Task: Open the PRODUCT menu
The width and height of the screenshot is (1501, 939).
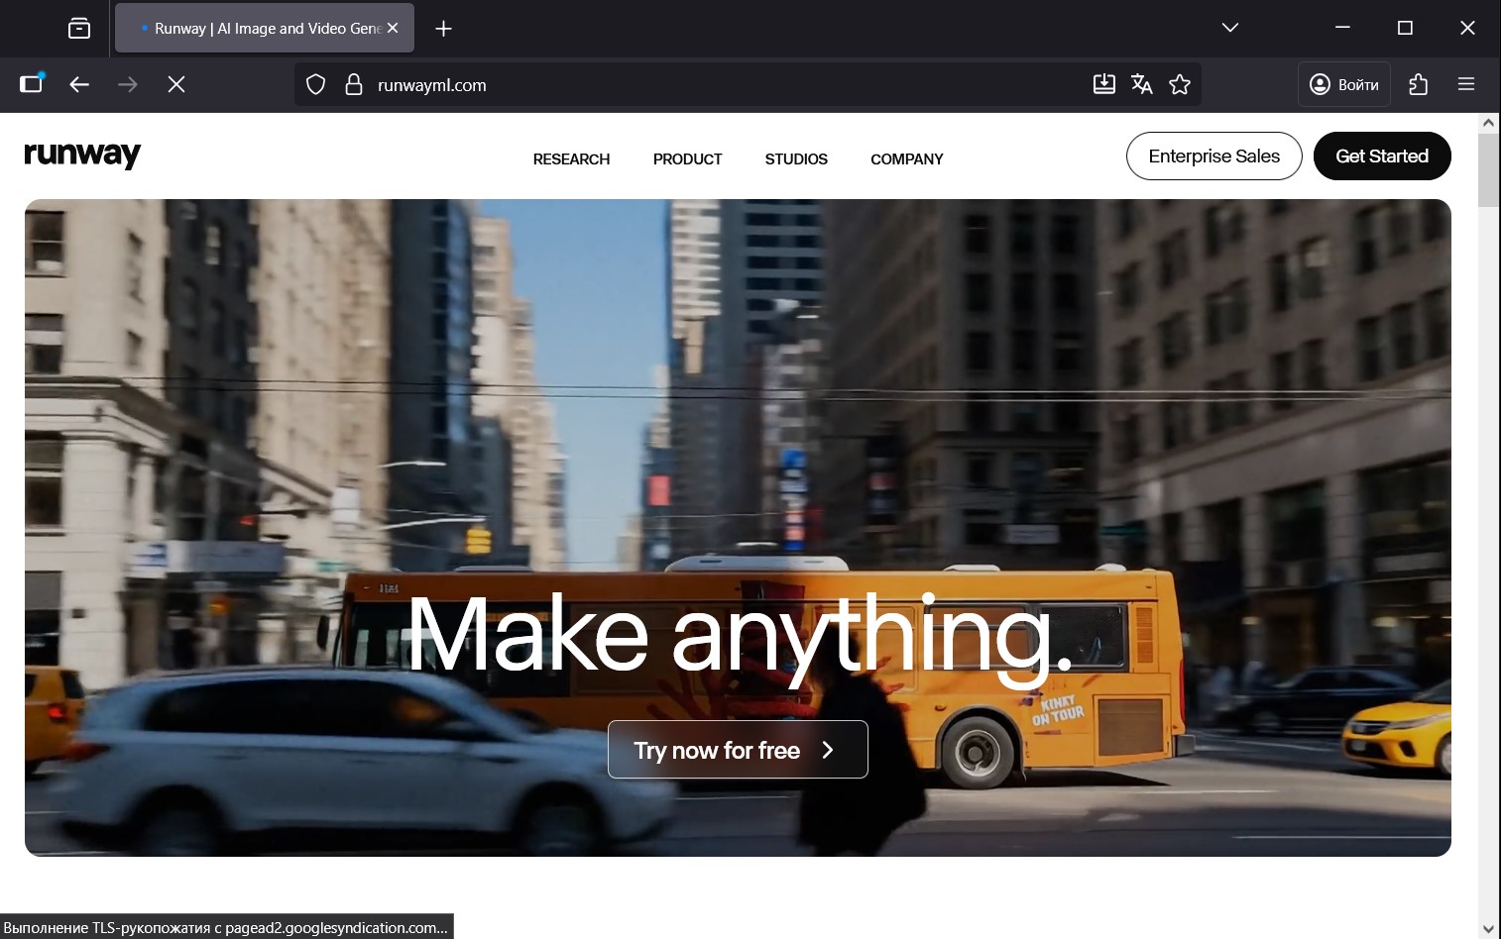Action: point(687,159)
